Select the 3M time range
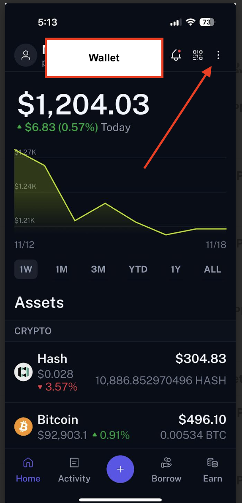The height and width of the screenshot is (503, 242). point(98,269)
